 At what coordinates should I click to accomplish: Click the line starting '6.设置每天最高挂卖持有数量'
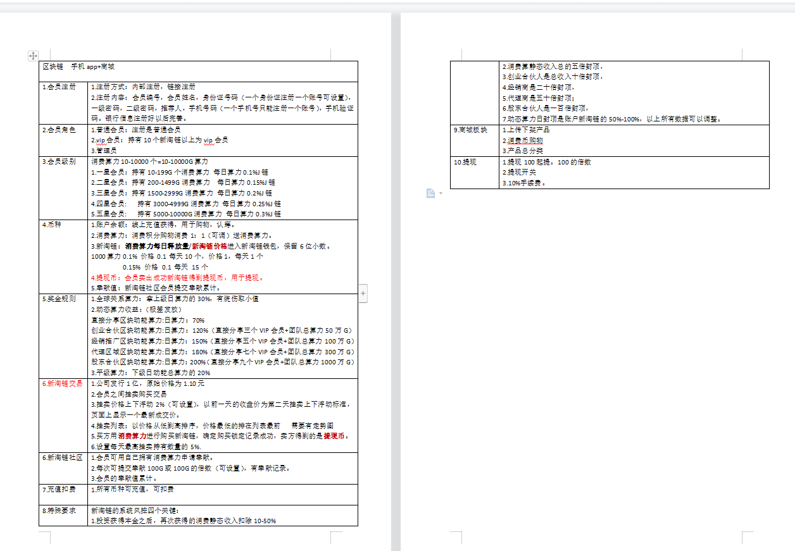(x=146, y=447)
